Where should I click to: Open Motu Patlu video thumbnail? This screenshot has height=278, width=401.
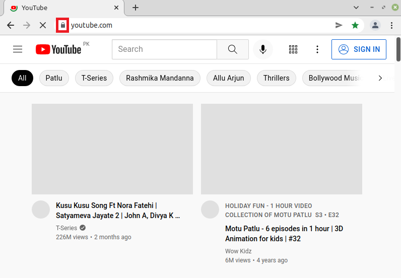(282, 149)
